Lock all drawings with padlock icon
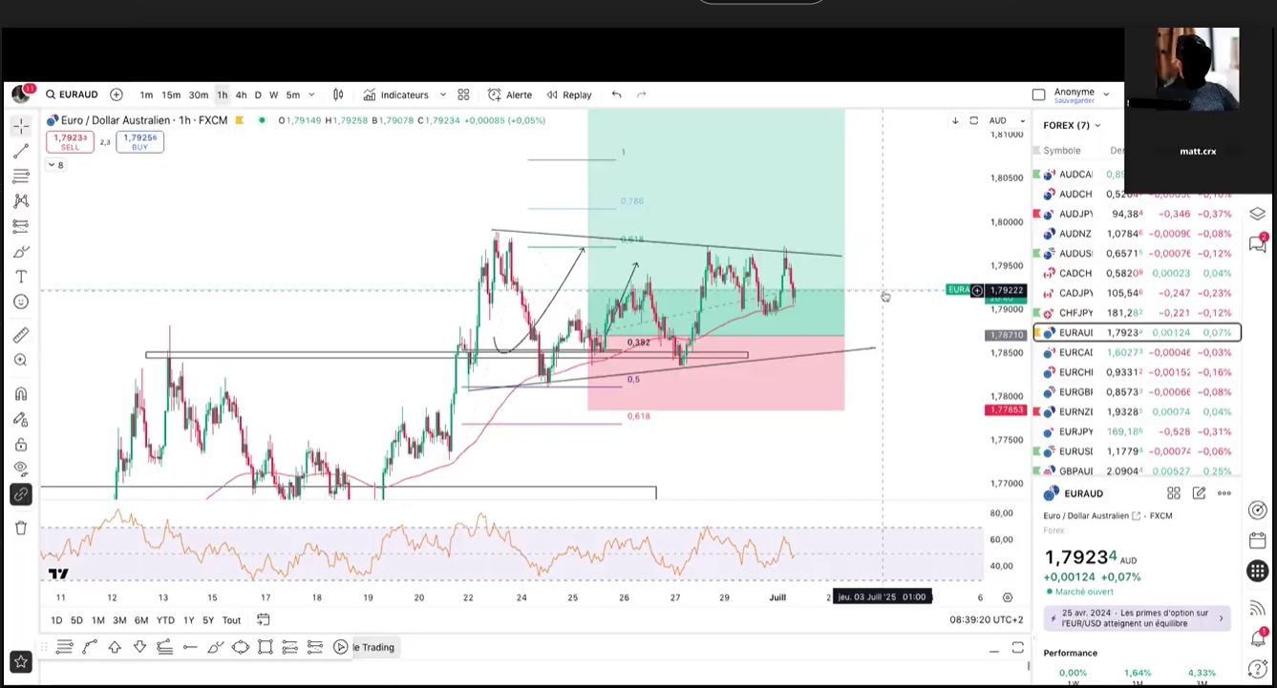The image size is (1277, 688). [x=21, y=445]
